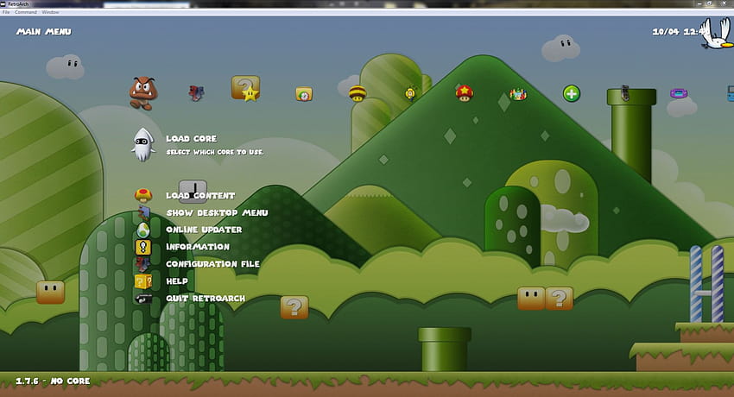Click the green plus Import Content icon
This screenshot has height=397, width=734.
571,93
